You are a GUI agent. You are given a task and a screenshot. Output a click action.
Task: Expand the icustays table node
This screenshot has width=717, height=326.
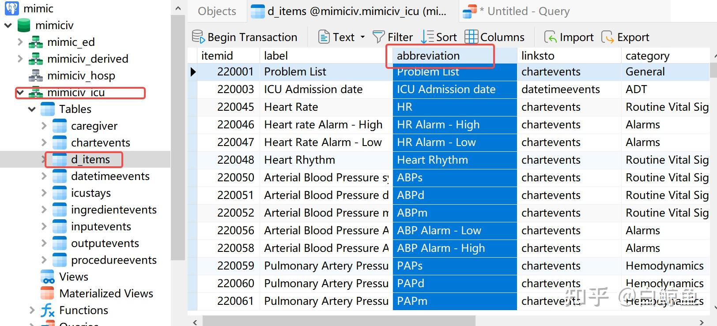pyautogui.click(x=44, y=193)
